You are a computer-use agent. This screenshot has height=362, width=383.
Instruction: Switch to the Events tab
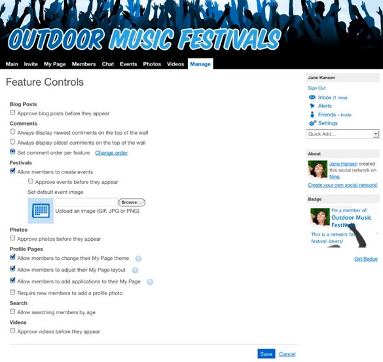[128, 64]
